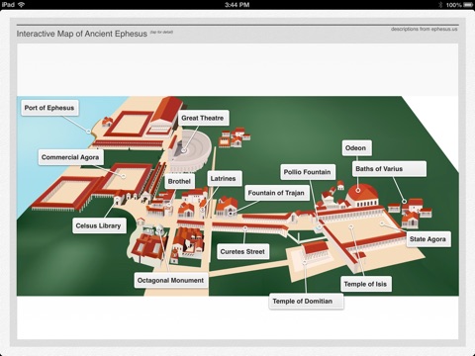Click the Temple of Domitian building marker
Image resolution: width=475 pixels, height=356 pixels.
305,263
